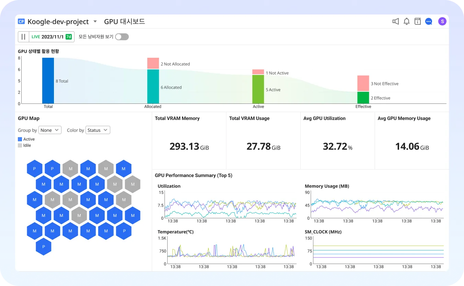The width and height of the screenshot is (464, 286).
Task: Click the Temperature(℃) chart title
Action: (176, 232)
